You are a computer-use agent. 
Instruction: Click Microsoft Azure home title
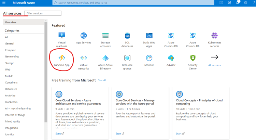point(24,3)
